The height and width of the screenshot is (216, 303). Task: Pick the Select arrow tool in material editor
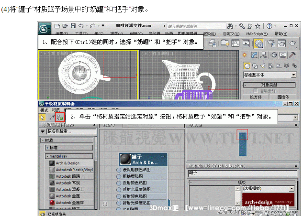[42, 117]
